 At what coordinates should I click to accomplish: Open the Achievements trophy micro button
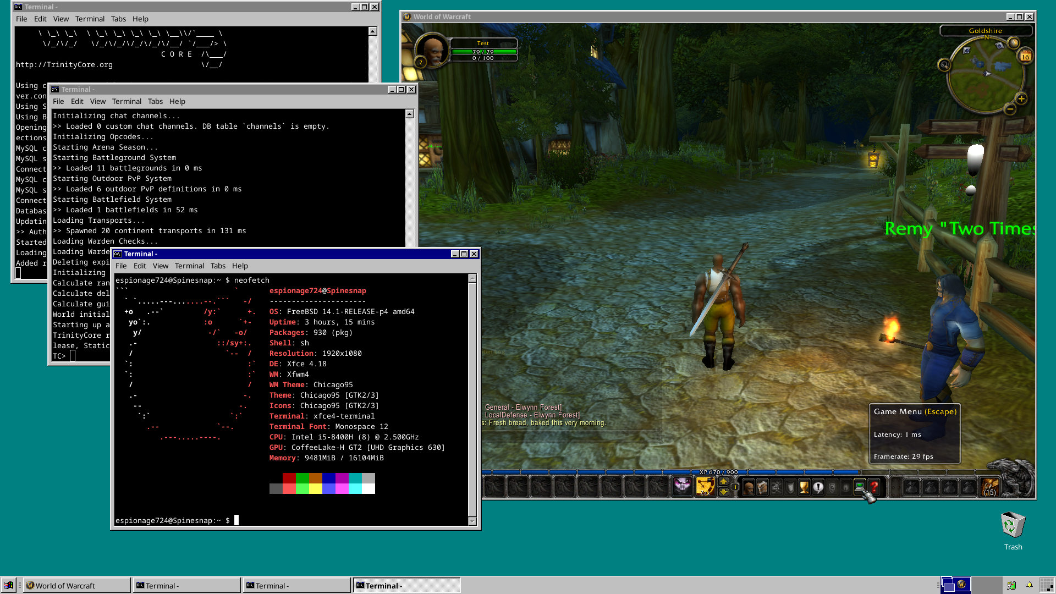804,487
